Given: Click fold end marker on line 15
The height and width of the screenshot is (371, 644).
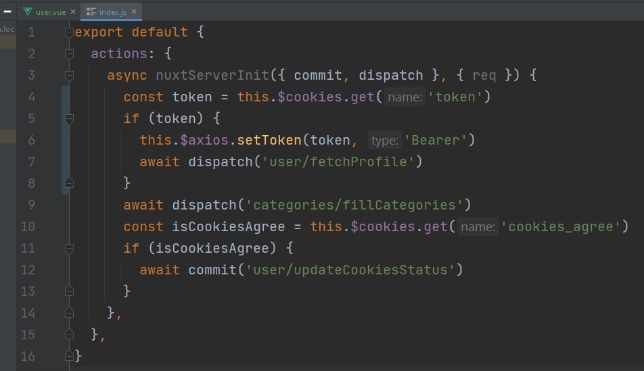Looking at the screenshot, I should 69,335.
